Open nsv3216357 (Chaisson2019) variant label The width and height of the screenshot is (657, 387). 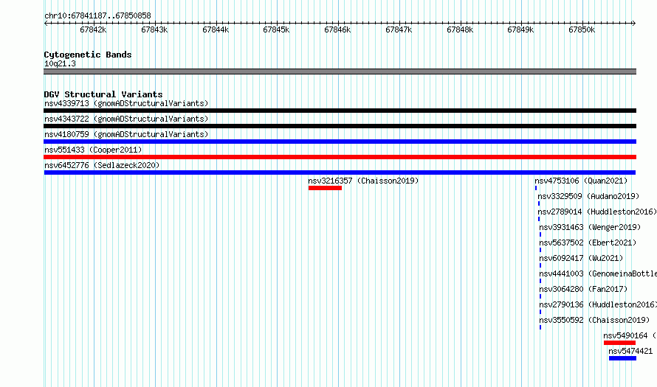pos(363,181)
